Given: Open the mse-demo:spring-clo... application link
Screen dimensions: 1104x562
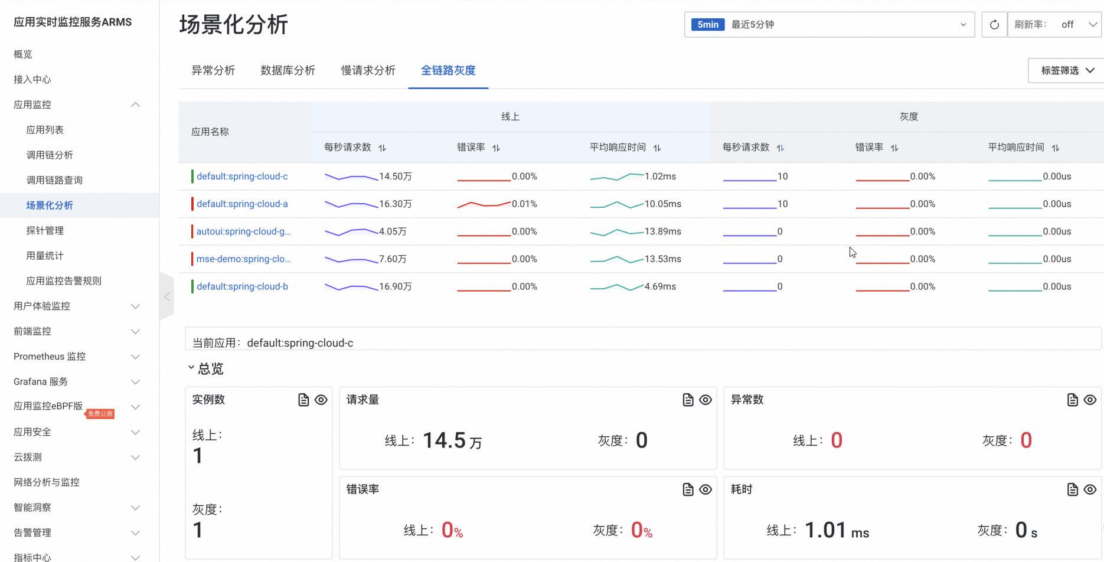Looking at the screenshot, I should click(243, 259).
